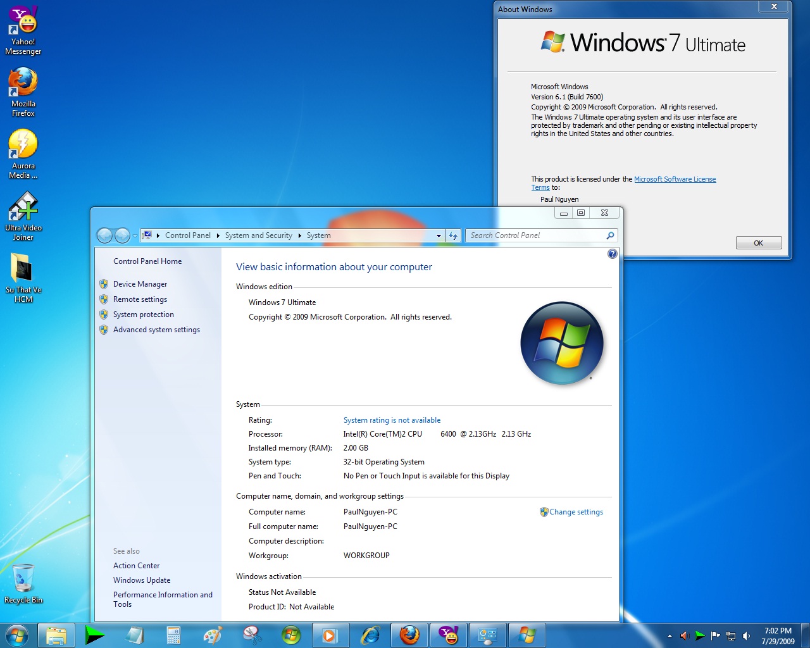Launch Calculator from taskbar

174,635
